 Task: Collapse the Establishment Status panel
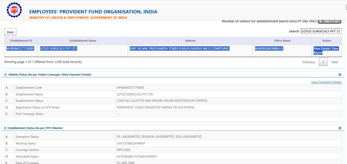point(340,128)
